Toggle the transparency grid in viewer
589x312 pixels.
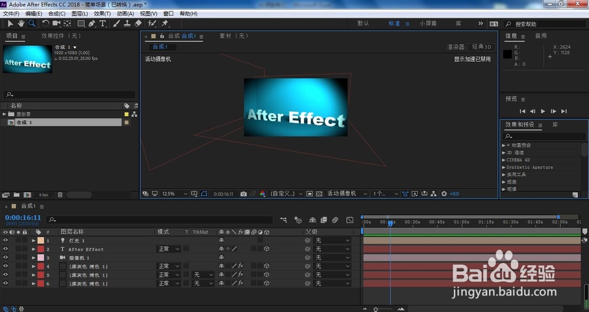click(x=319, y=194)
